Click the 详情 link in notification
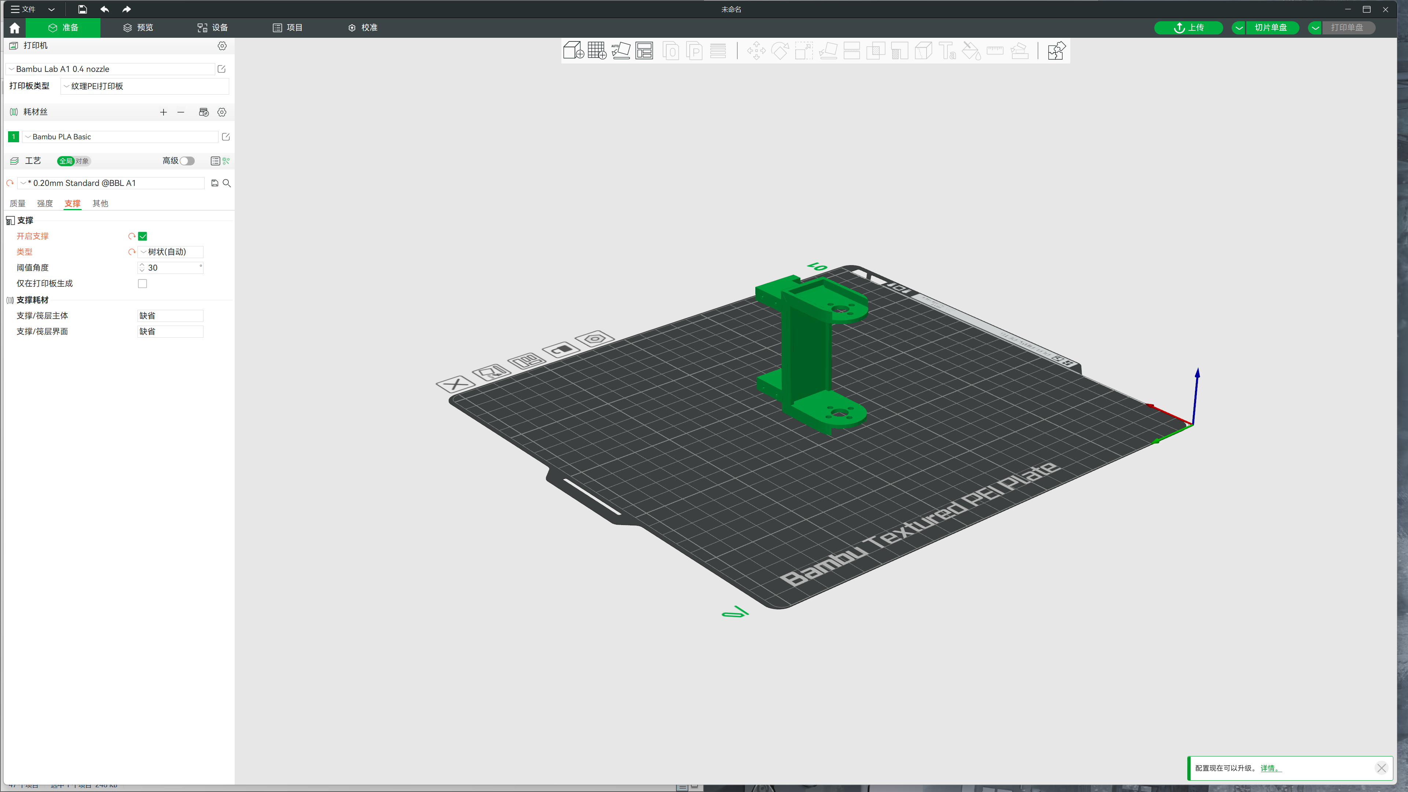The width and height of the screenshot is (1408, 792). point(1269,768)
